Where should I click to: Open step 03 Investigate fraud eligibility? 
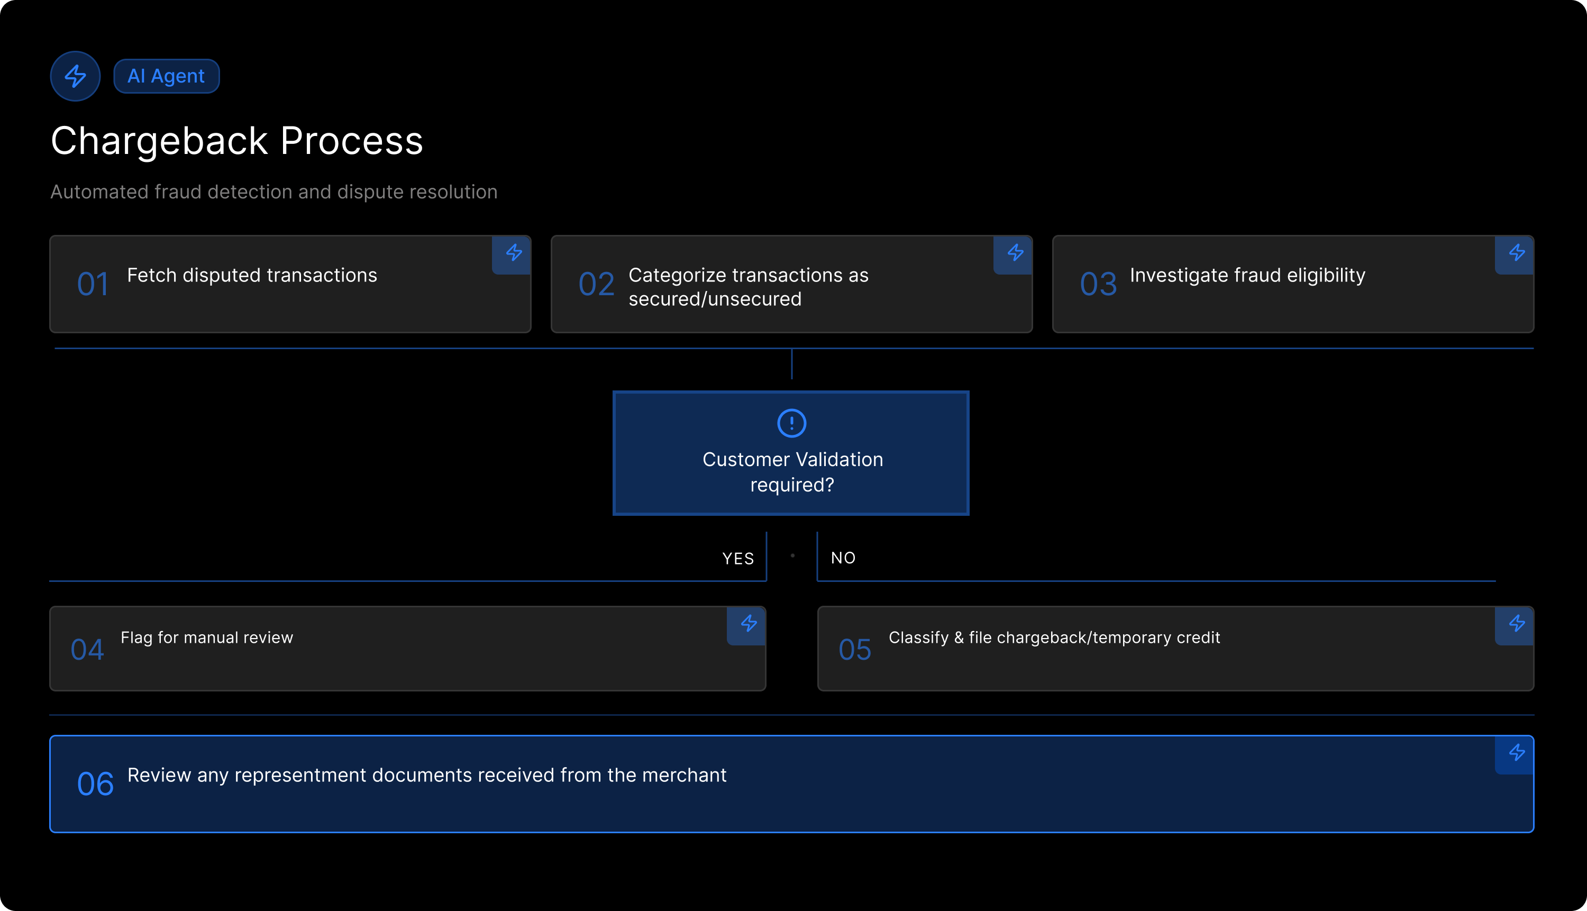pyautogui.click(x=1247, y=275)
